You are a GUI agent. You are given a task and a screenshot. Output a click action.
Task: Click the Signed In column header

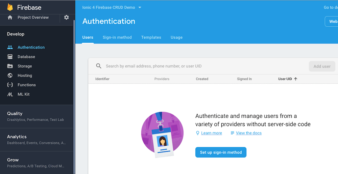(x=244, y=79)
